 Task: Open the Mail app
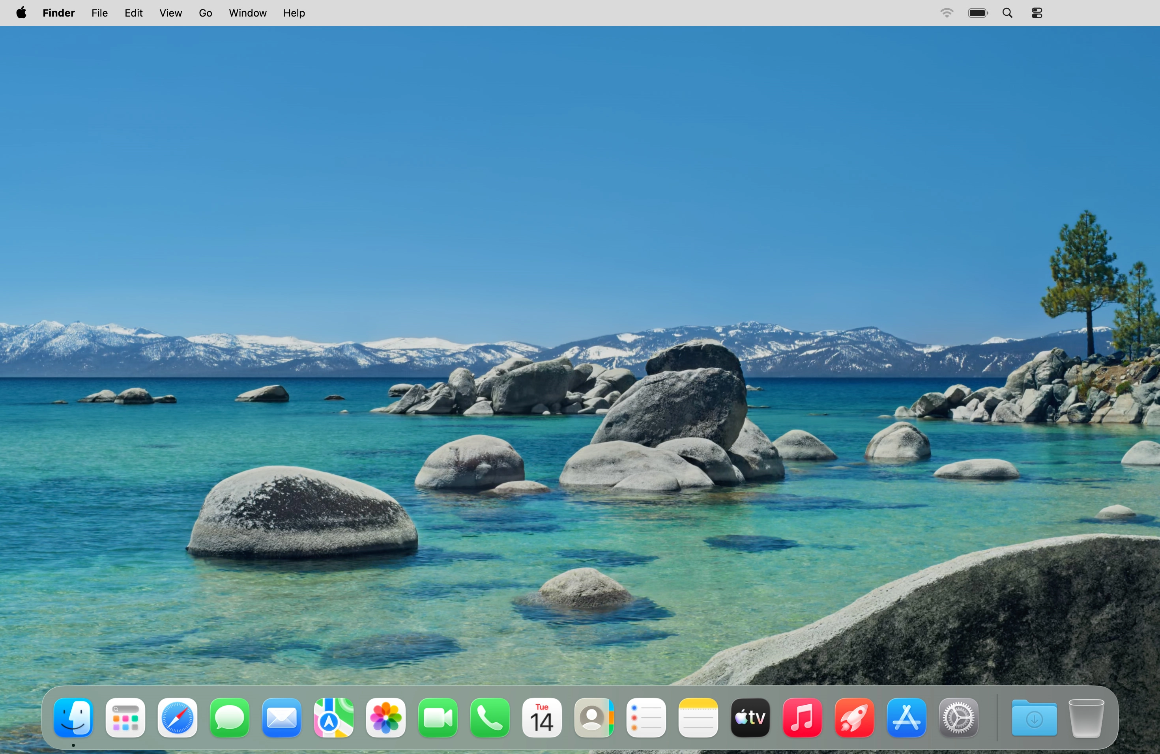coord(281,718)
